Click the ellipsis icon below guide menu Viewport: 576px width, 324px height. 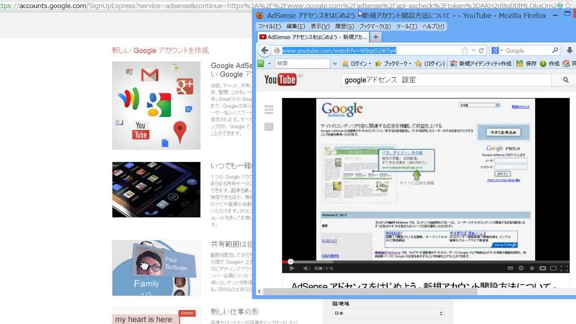click(269, 127)
